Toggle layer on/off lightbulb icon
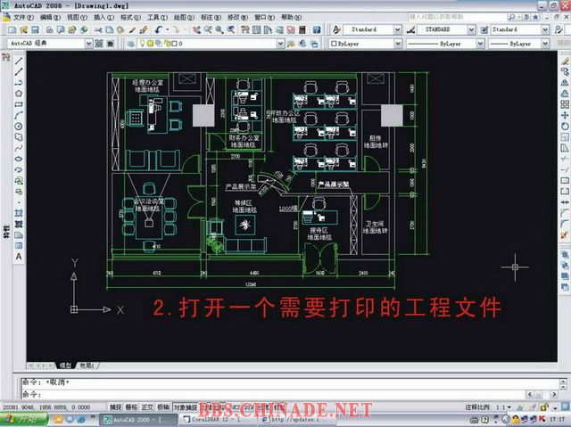This screenshot has height=427, width=571. (x=143, y=44)
